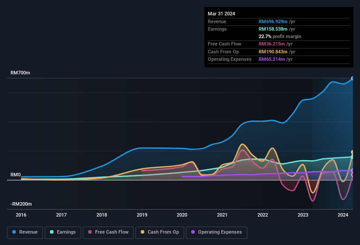Click the Earnings row label in tooltip
Screen dimensions: 360x245
[x=217, y=29]
